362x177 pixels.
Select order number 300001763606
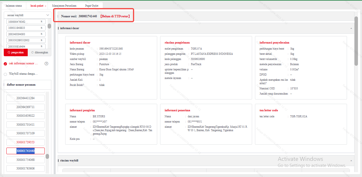tap(25, 168)
